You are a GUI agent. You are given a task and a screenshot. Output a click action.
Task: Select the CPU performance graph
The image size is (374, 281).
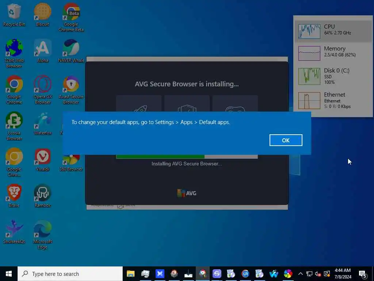[309, 31]
